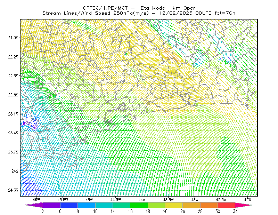The width and height of the screenshot is (278, 215).
Task: Click the color bar value 30
Action: click(x=218, y=212)
